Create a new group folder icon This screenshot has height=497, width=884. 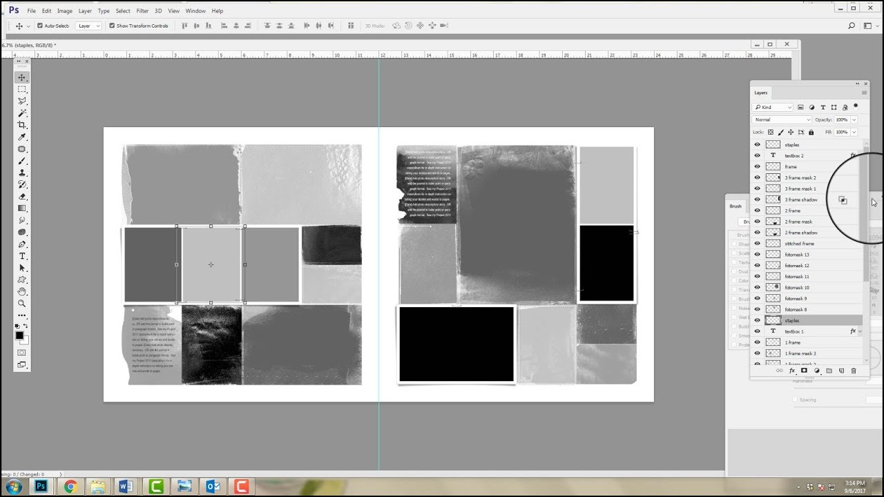[x=829, y=371]
